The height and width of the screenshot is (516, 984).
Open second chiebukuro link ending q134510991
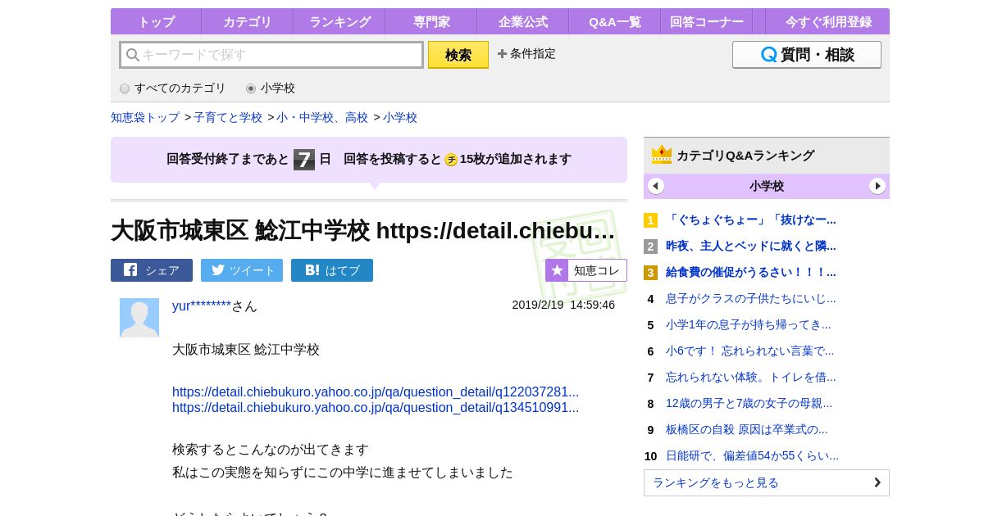point(376,407)
